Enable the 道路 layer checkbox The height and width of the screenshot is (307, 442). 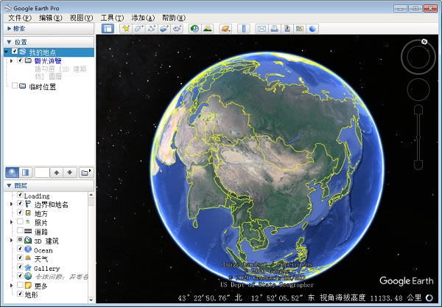[x=19, y=231]
